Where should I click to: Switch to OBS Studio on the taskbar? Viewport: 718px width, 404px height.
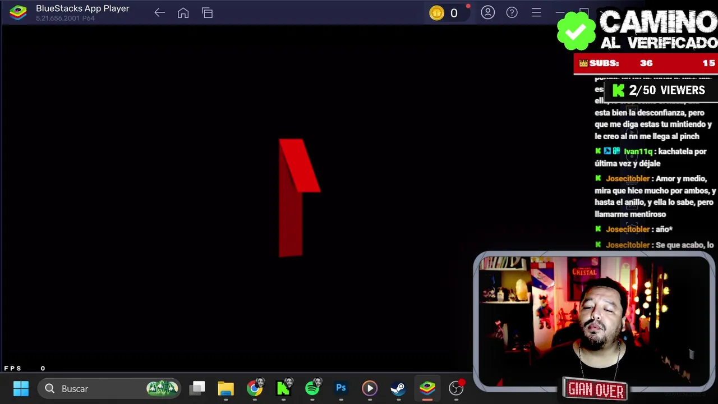456,388
